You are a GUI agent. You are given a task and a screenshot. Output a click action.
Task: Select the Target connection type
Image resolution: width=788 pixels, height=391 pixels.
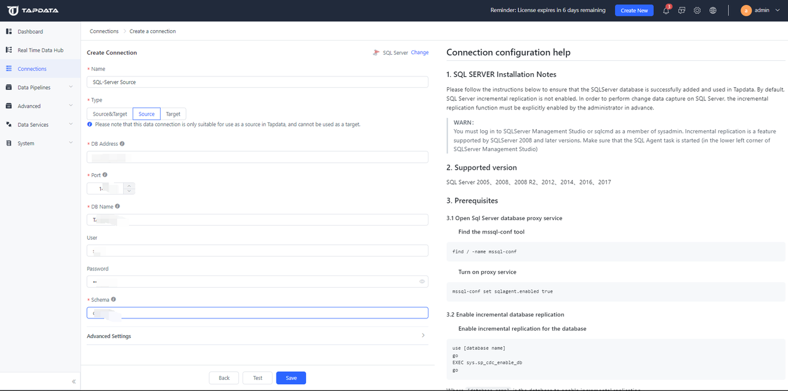pos(173,114)
